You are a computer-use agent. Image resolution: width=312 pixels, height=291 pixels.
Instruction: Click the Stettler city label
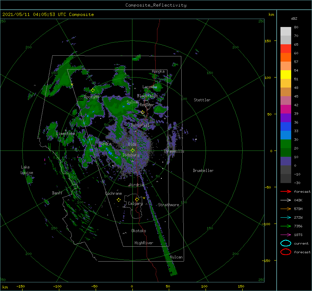(202, 100)
